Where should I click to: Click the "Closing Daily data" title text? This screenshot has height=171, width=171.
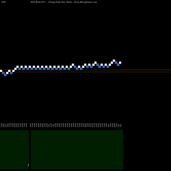point(57,2)
